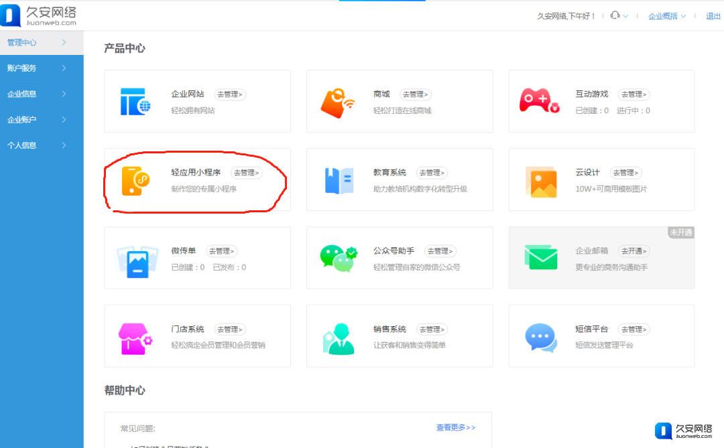Click 去管理 button for 销售系统
Image resolution: width=724 pixels, height=448 pixels.
pyautogui.click(x=432, y=329)
